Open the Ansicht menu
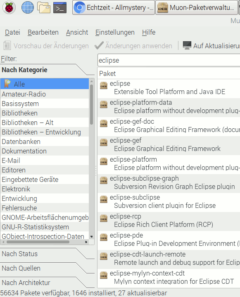The width and height of the screenshot is (240, 297). [77, 33]
